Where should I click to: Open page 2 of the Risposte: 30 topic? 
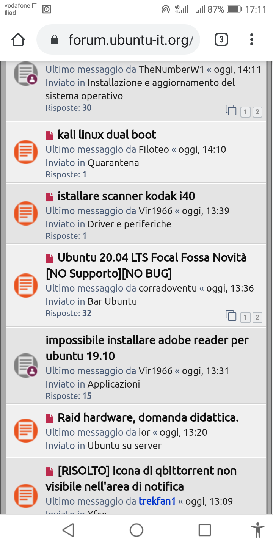tap(257, 112)
